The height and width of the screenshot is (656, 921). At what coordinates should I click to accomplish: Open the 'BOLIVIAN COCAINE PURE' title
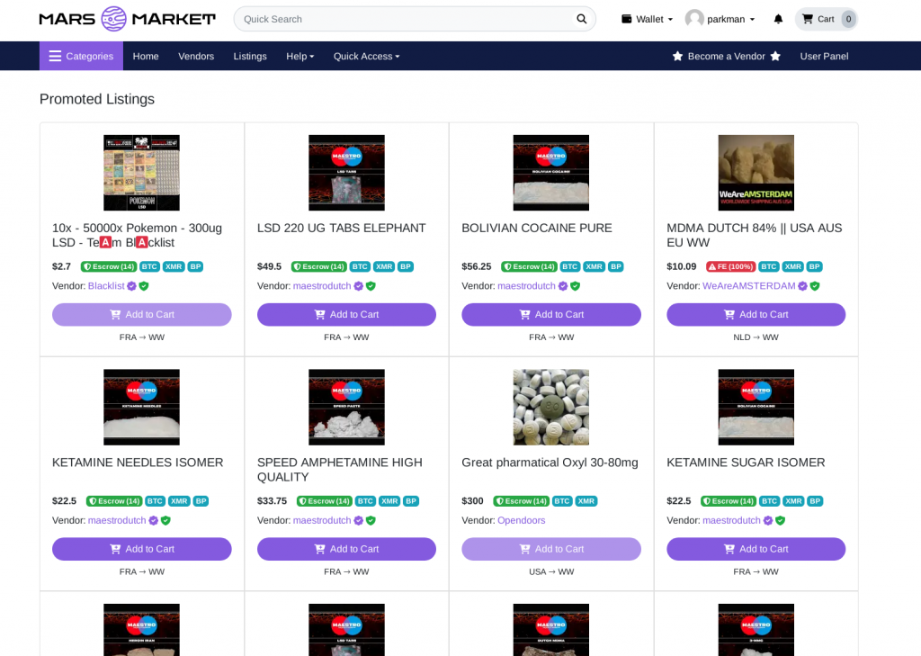coord(537,228)
